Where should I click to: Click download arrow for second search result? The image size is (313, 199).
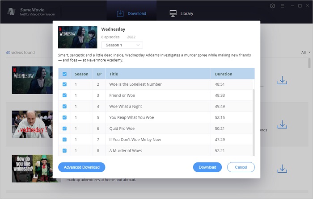pyautogui.click(x=282, y=124)
